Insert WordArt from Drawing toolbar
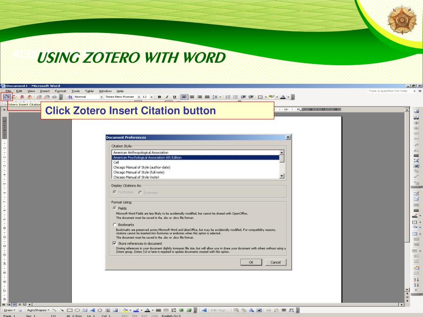Viewport: 423px width, 317px height. tap(93, 310)
